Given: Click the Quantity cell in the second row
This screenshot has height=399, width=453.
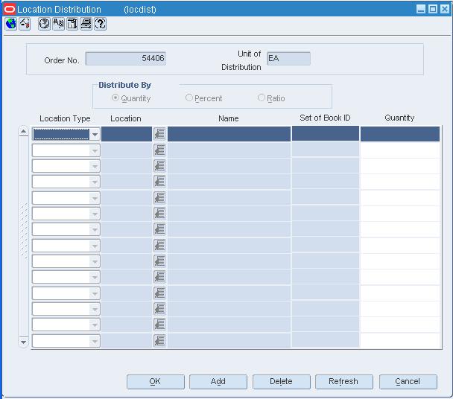Looking at the screenshot, I should click(x=400, y=150).
